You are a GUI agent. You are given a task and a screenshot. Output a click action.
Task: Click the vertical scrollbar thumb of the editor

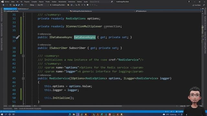(202, 30)
